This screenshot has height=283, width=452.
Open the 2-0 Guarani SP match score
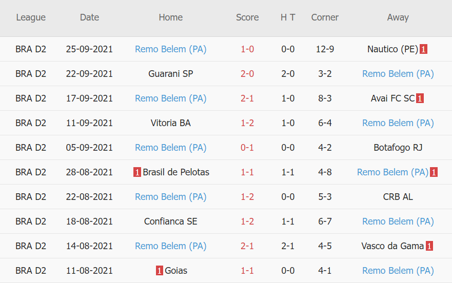pyautogui.click(x=247, y=74)
